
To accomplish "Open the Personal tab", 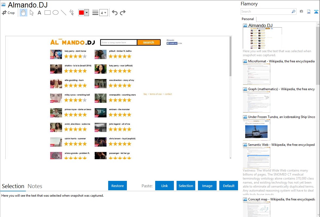I will 248,19.
